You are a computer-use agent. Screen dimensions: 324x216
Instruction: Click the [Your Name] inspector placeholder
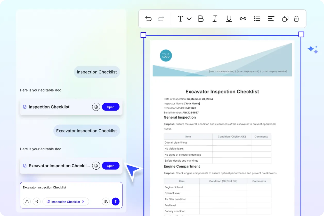(x=192, y=104)
